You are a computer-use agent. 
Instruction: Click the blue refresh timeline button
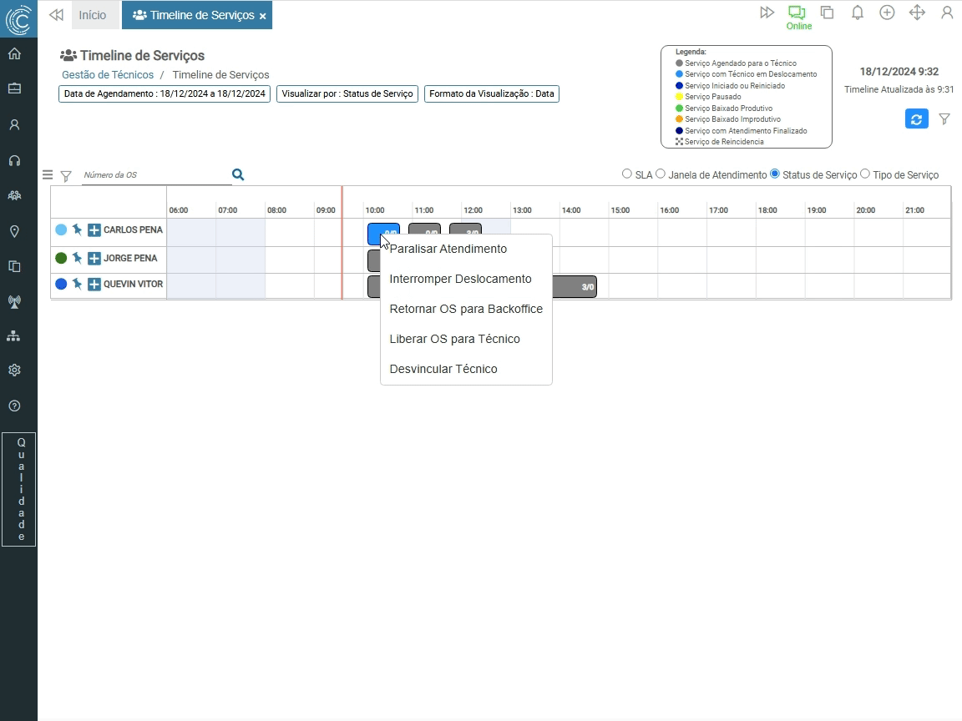pos(916,119)
